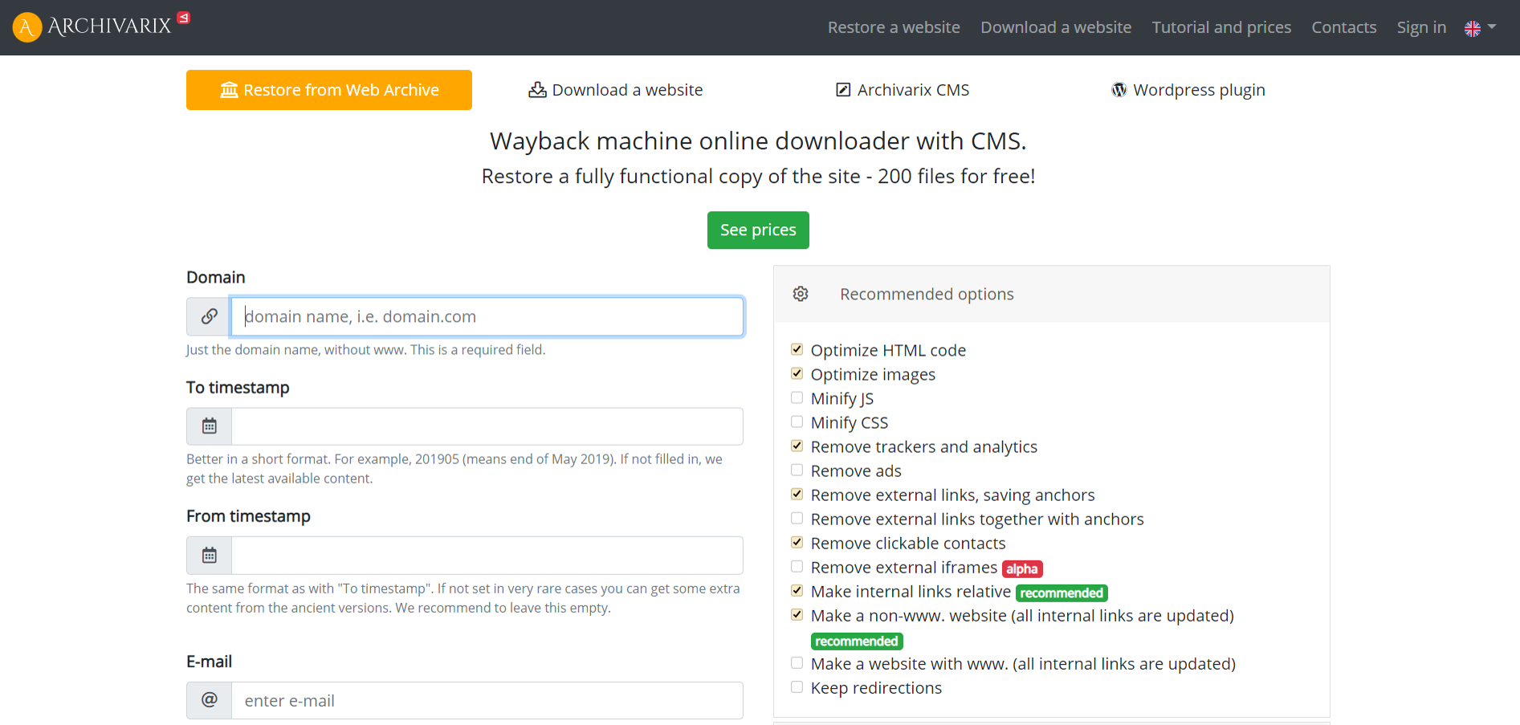The height and width of the screenshot is (725, 1520).
Task: Switch to Download a website tab
Action: (615, 90)
